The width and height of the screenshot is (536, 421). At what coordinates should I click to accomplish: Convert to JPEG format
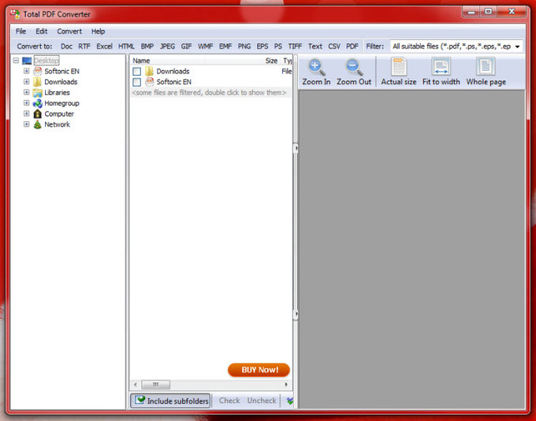pyautogui.click(x=167, y=46)
